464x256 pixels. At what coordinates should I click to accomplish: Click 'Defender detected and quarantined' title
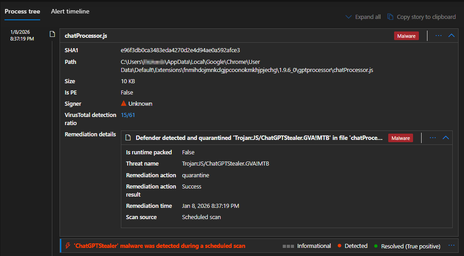(x=259, y=138)
